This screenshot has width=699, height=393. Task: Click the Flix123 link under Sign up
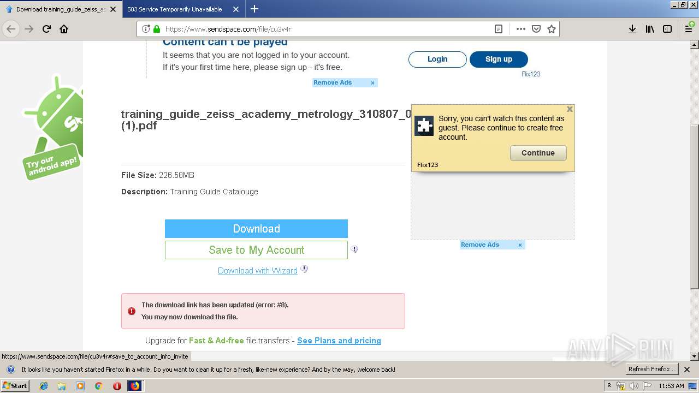click(x=531, y=74)
